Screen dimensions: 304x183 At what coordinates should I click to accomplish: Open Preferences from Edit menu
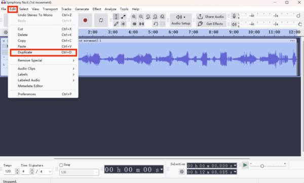coord(43,94)
